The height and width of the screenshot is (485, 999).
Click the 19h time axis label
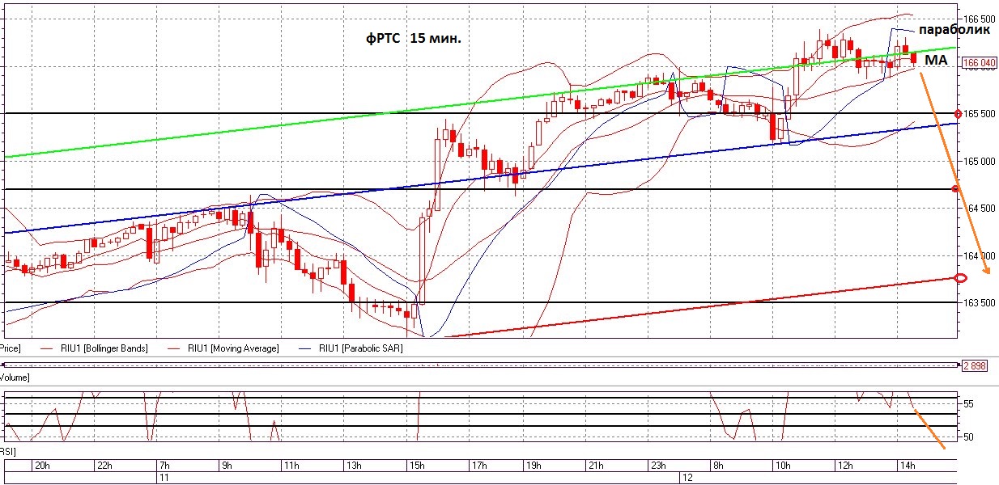click(x=534, y=465)
